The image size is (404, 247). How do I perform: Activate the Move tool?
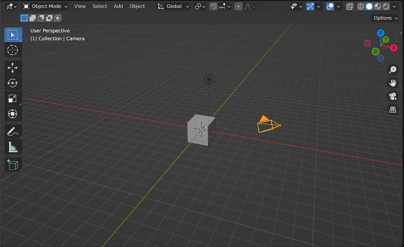(x=13, y=68)
